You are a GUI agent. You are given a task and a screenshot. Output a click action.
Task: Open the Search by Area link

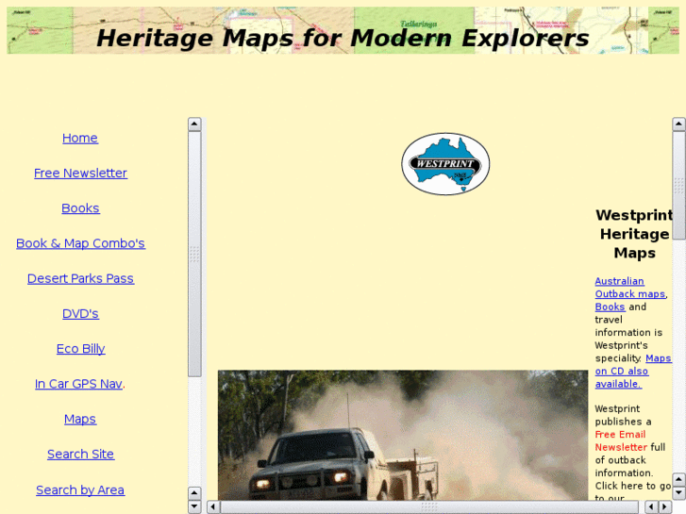tap(80, 489)
